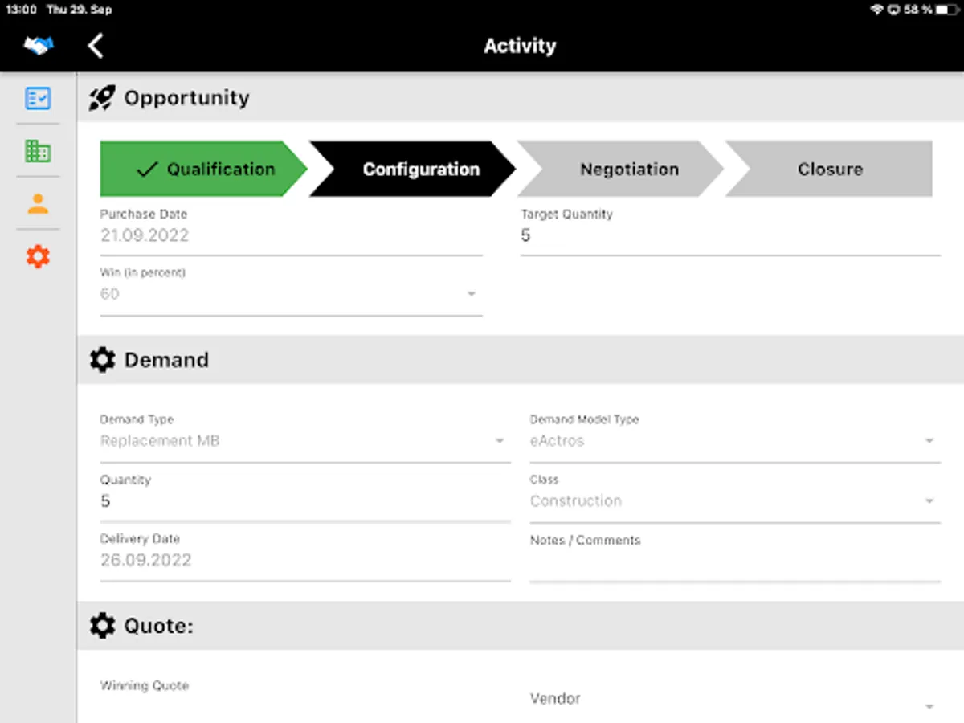Open the Vendor dropdown
This screenshot has height=723, width=964.
click(929, 706)
